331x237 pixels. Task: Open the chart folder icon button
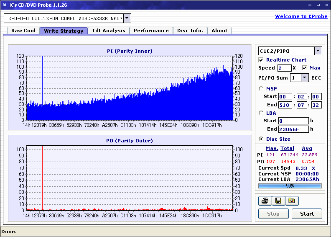click(292, 201)
